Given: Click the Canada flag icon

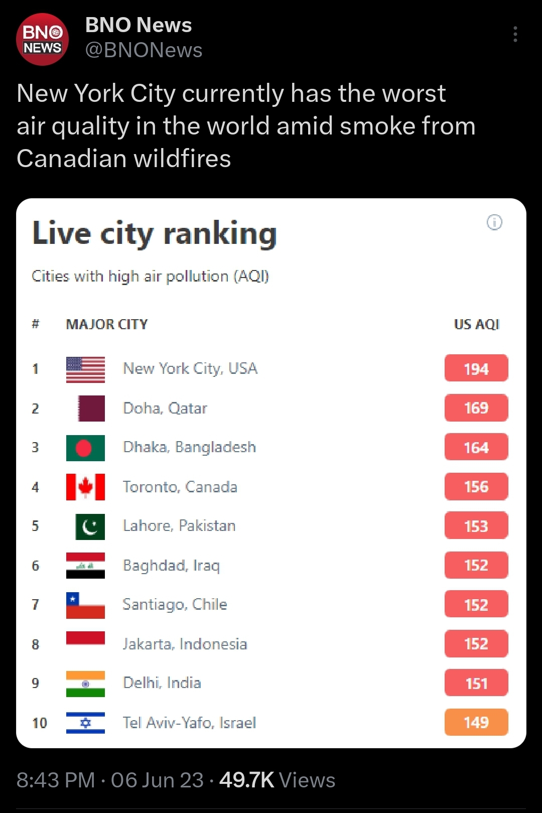Looking at the screenshot, I should [x=85, y=487].
